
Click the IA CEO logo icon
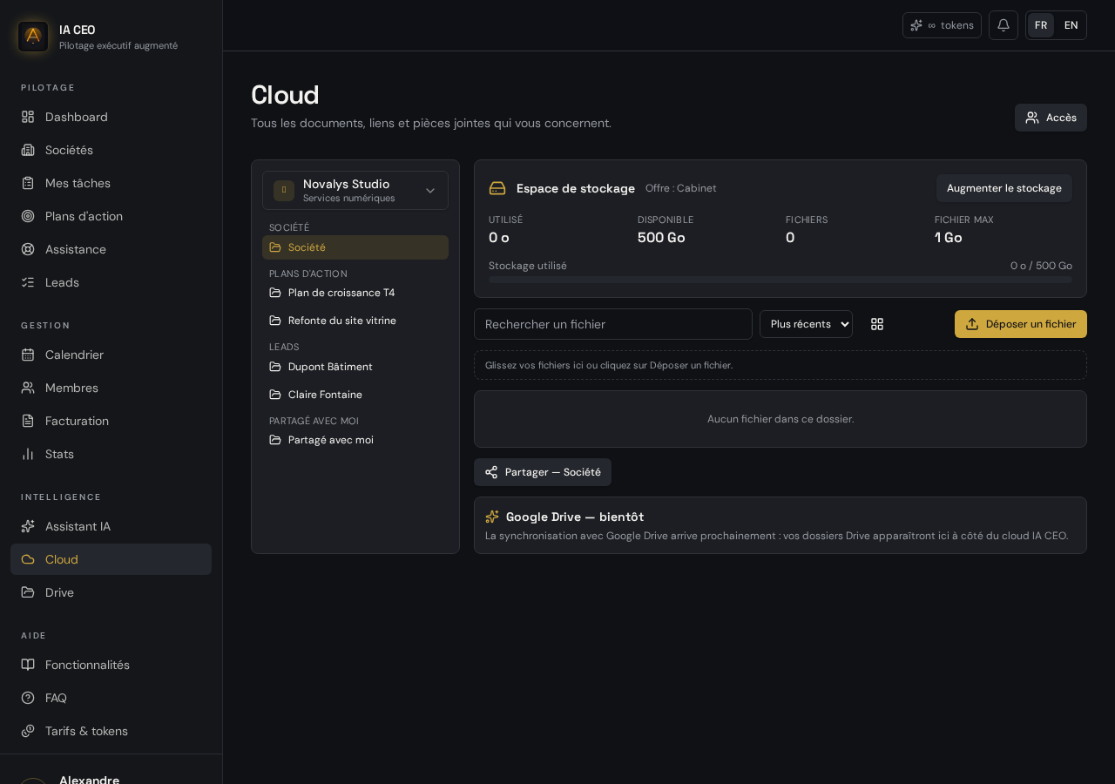33,37
